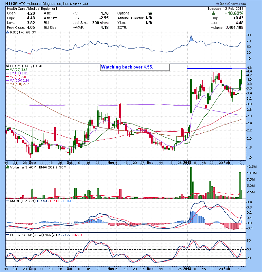This screenshot has height=272, width=262.
Task: Click the Volume 3.40M, EMA(20) 2.30M label
Action: coord(38,167)
